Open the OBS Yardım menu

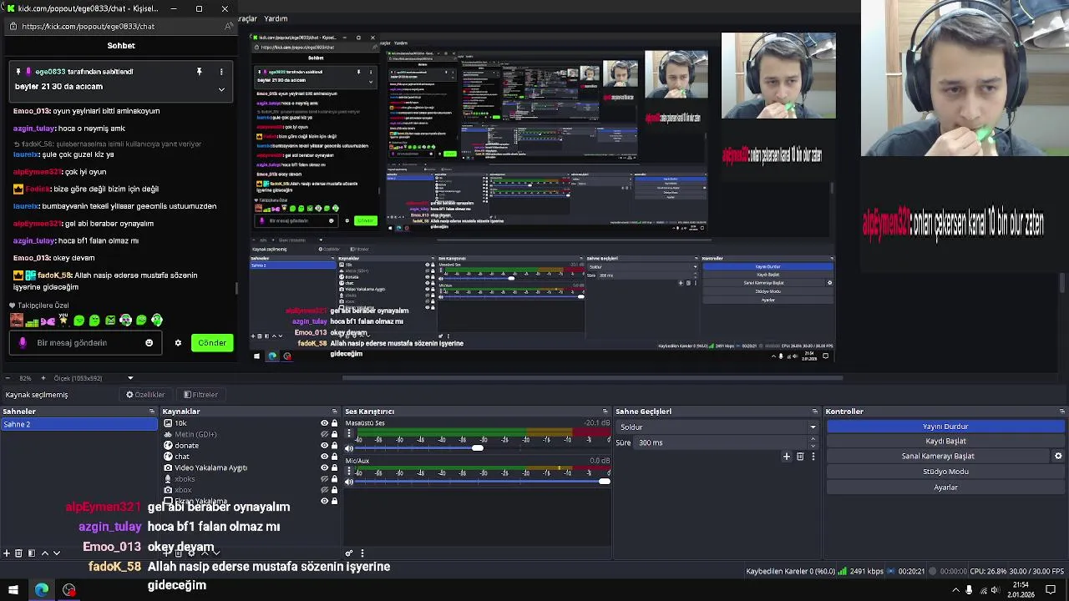276,18
